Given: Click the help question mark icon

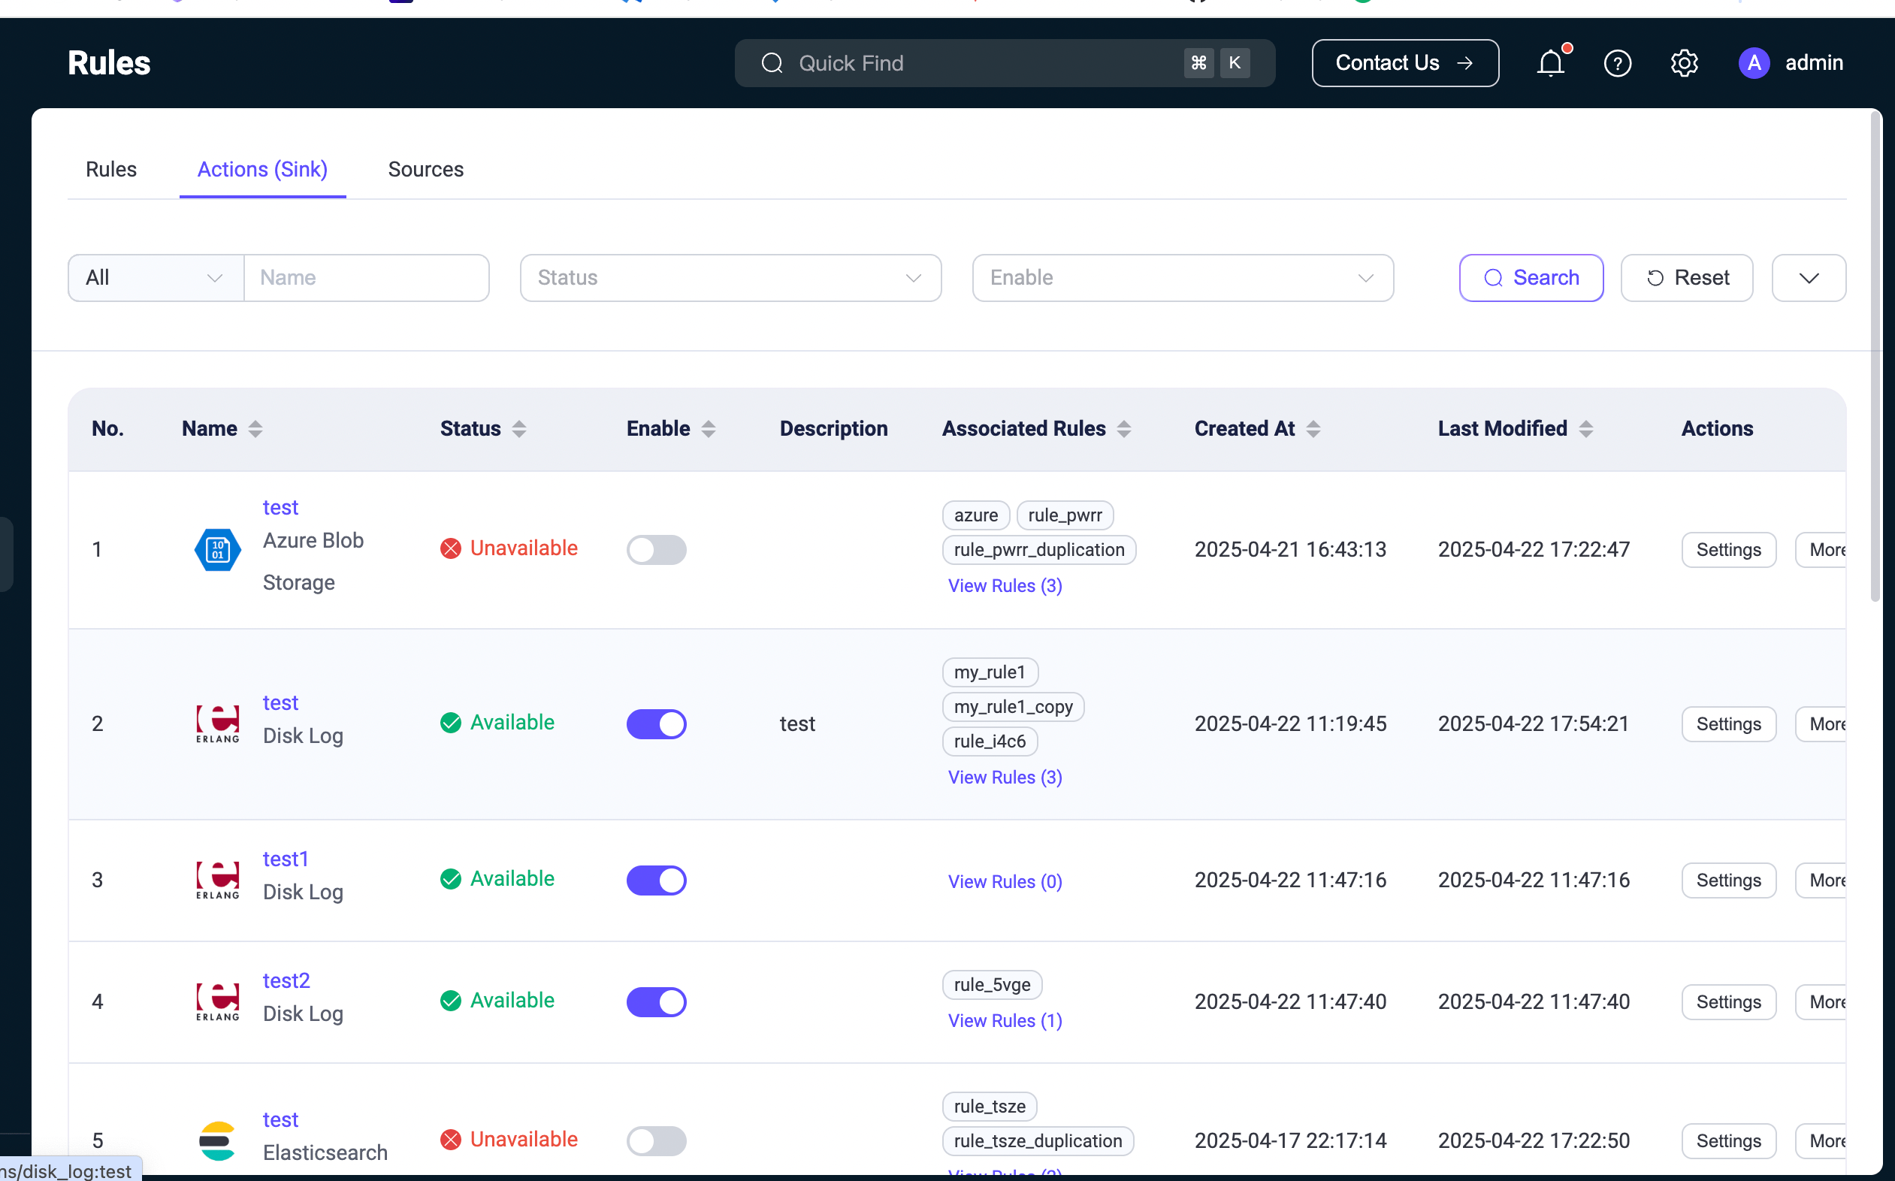Looking at the screenshot, I should [x=1617, y=63].
